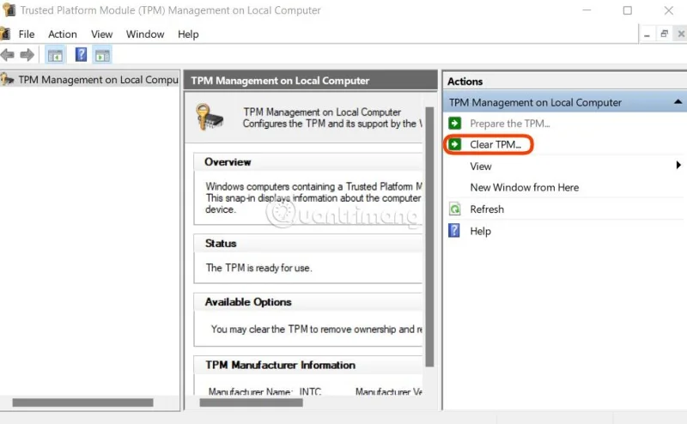The width and height of the screenshot is (687, 424).
Task: Click the tree pane horizontal scrollbar
Action: (x=82, y=403)
